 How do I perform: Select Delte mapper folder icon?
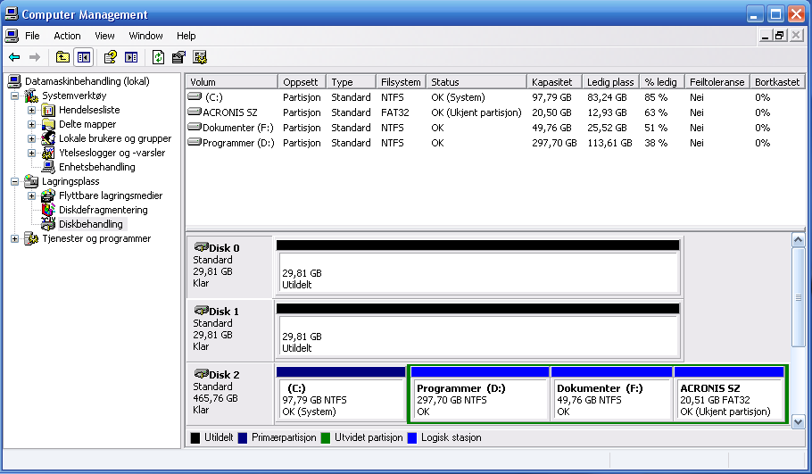[48, 124]
